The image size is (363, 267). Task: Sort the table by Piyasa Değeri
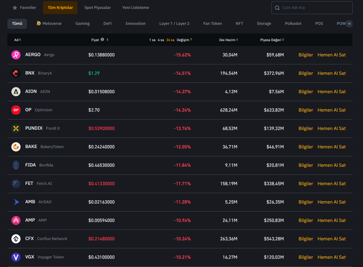pyautogui.click(x=272, y=40)
